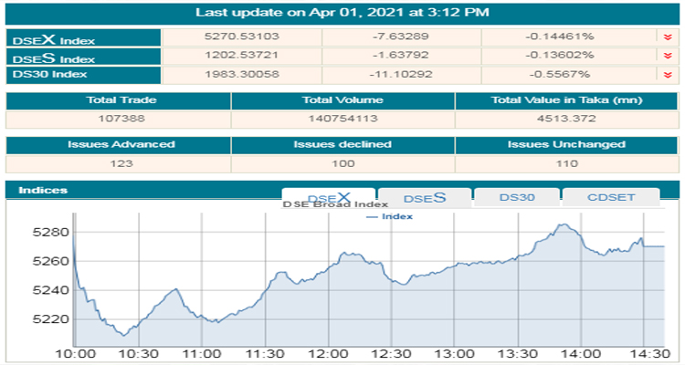
Task: Select the DS30 Index row label
Action: 51,74
